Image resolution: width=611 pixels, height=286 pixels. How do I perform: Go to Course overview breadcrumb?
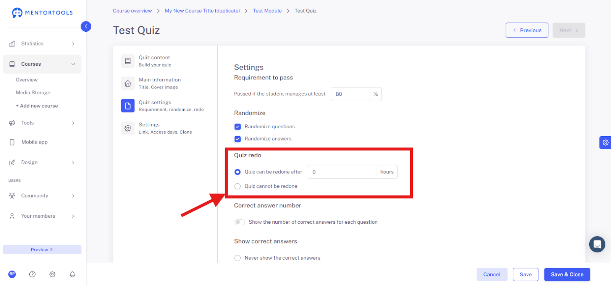click(132, 11)
